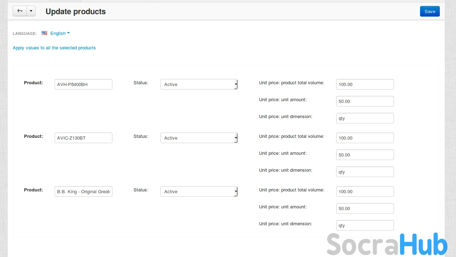Screen dimensions: 456x257
Task: Select unit dimension field for AVIC-Z130BT
Action: (x=365, y=172)
